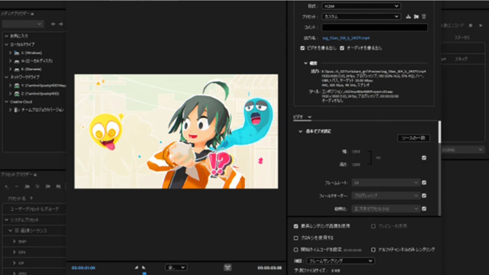Open the renderer (CUDA) dropdown in queue panel
This screenshot has width=489, height=275.
[x=463, y=150]
